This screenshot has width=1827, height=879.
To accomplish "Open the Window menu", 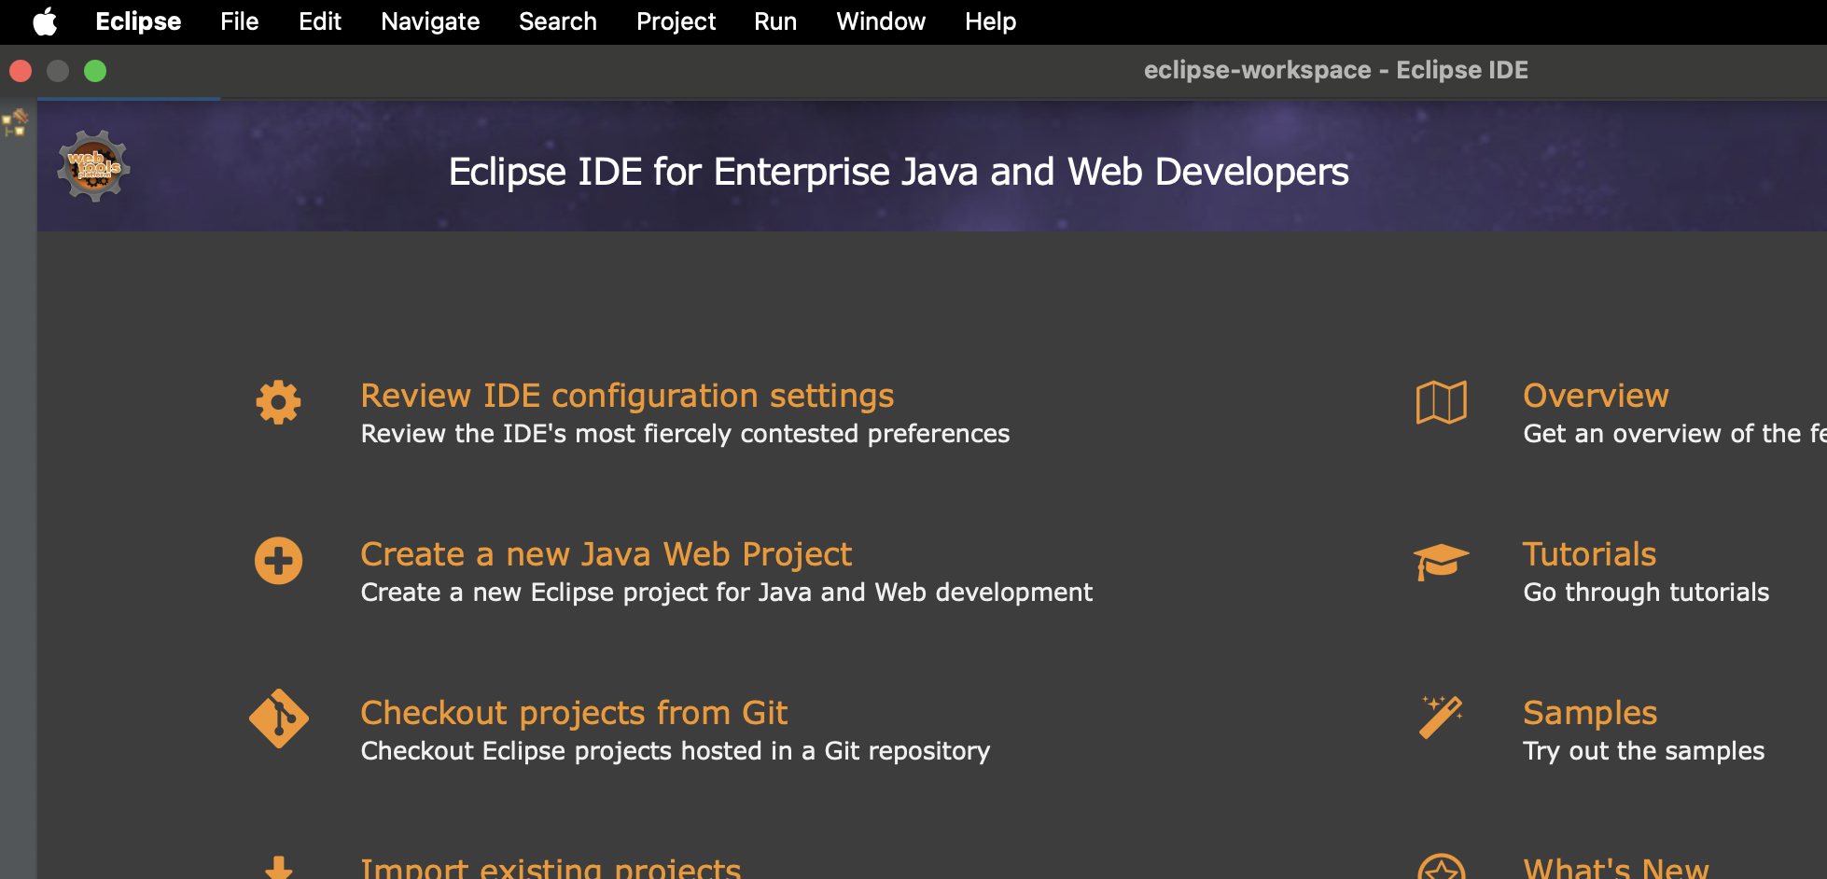I will click(881, 21).
